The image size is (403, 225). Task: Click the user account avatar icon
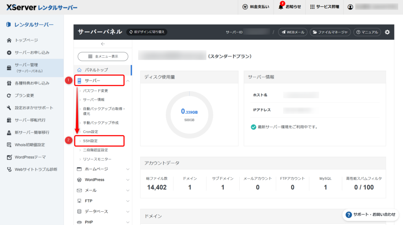(x=350, y=7)
